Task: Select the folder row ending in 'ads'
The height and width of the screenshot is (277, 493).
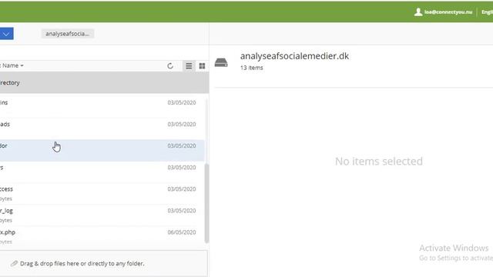Action: click(x=102, y=128)
